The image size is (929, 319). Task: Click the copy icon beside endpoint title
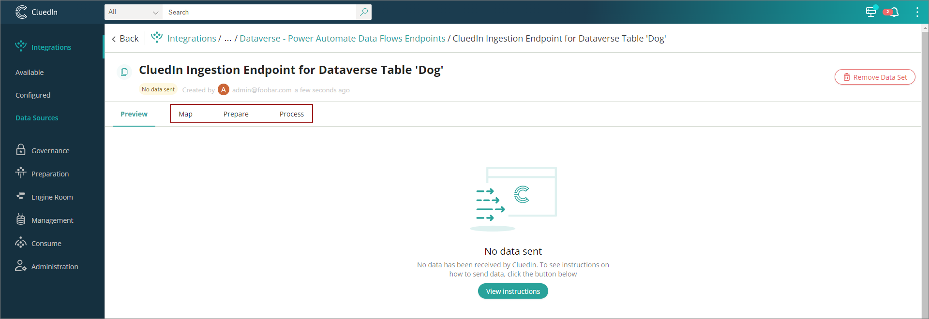pos(124,72)
